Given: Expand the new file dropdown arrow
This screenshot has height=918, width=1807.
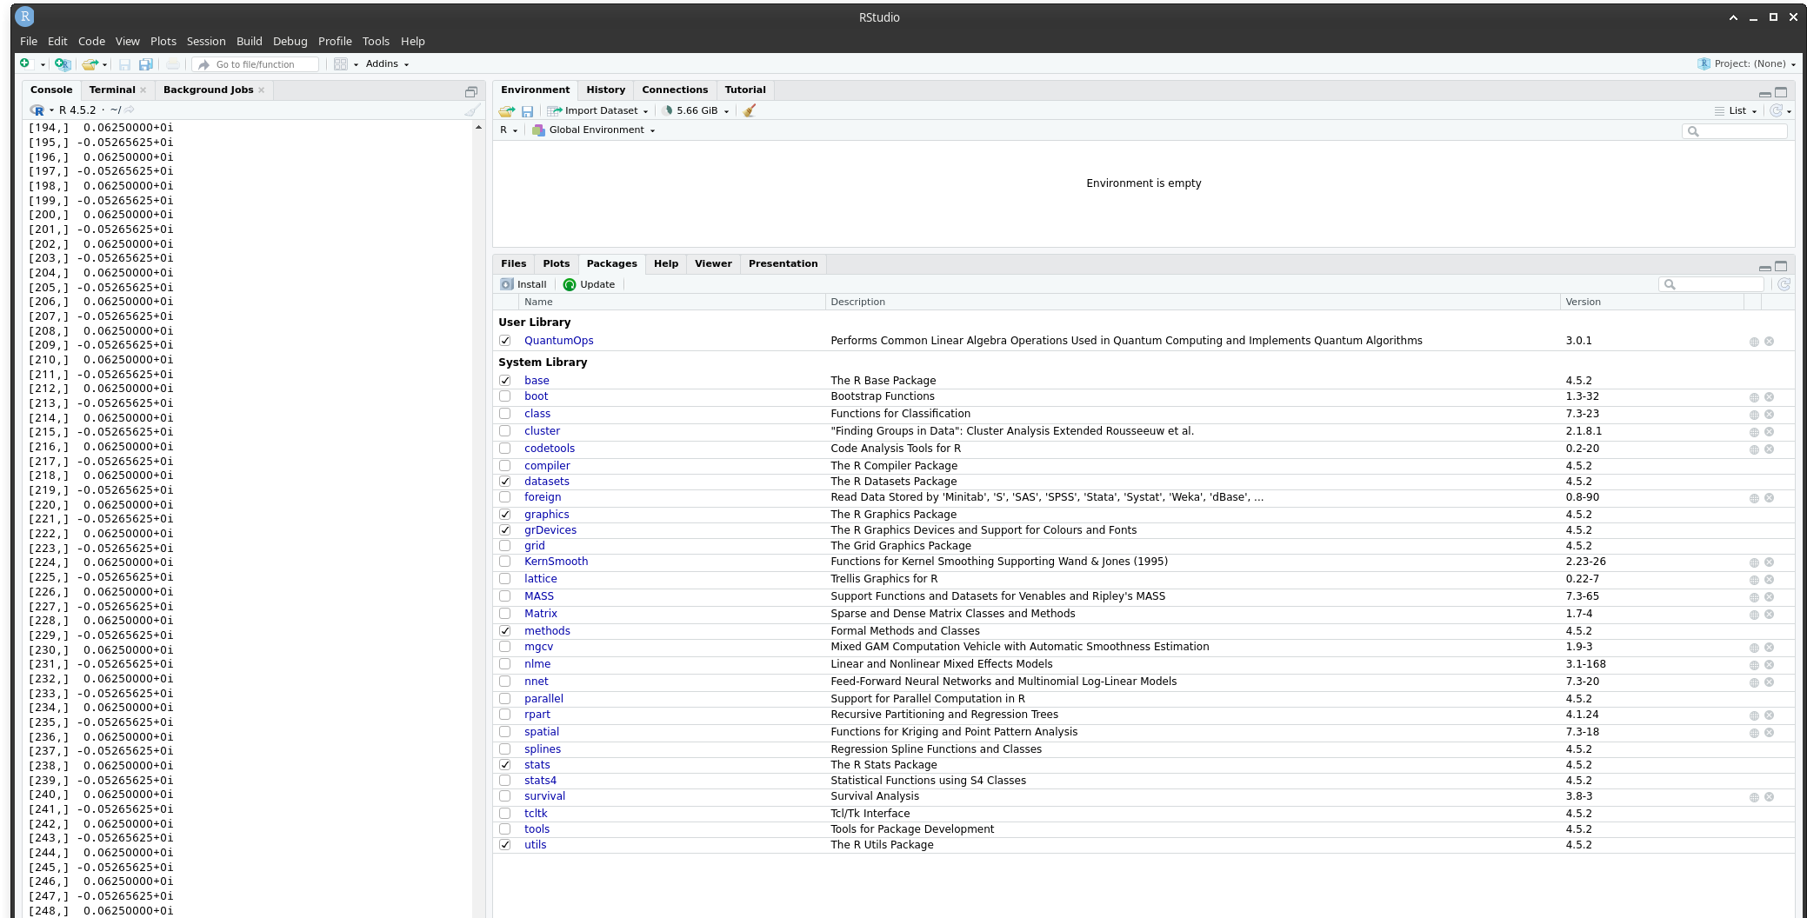Looking at the screenshot, I should coord(43,64).
